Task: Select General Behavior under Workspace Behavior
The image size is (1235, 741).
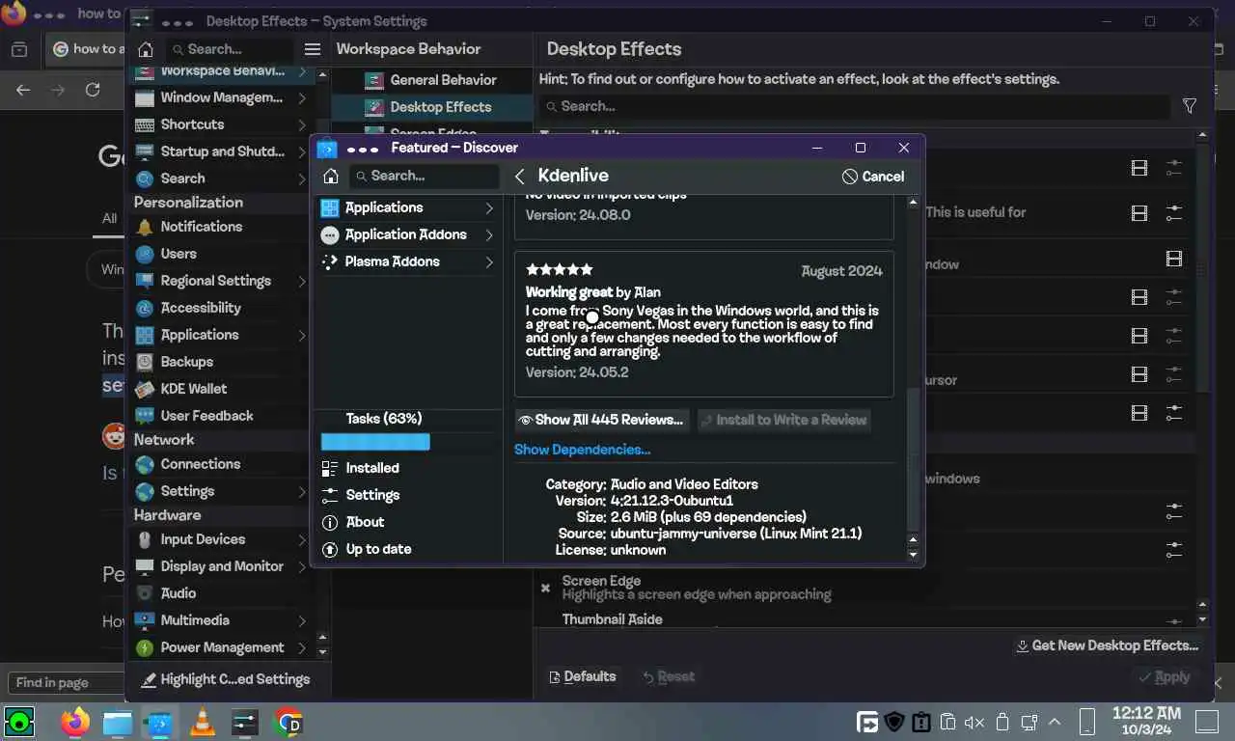Action: (431, 80)
